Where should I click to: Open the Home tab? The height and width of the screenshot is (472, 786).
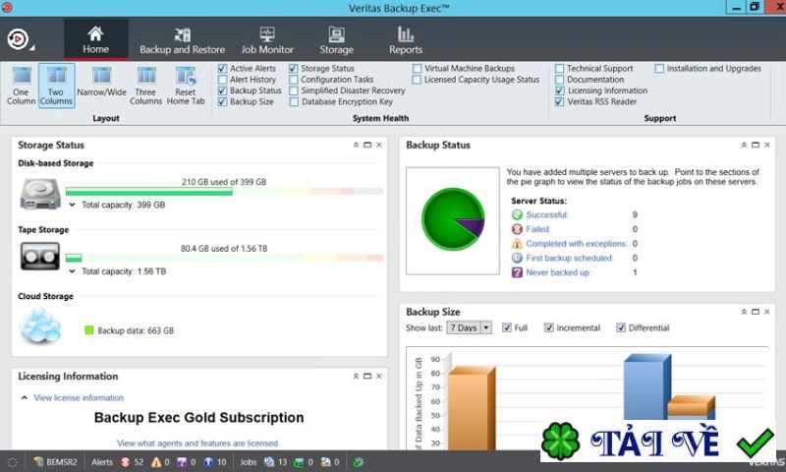click(x=95, y=39)
